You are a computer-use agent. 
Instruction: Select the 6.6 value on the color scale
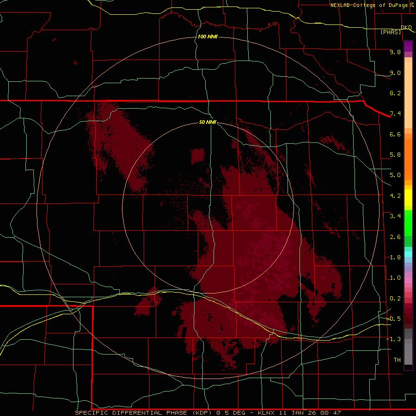(395, 134)
